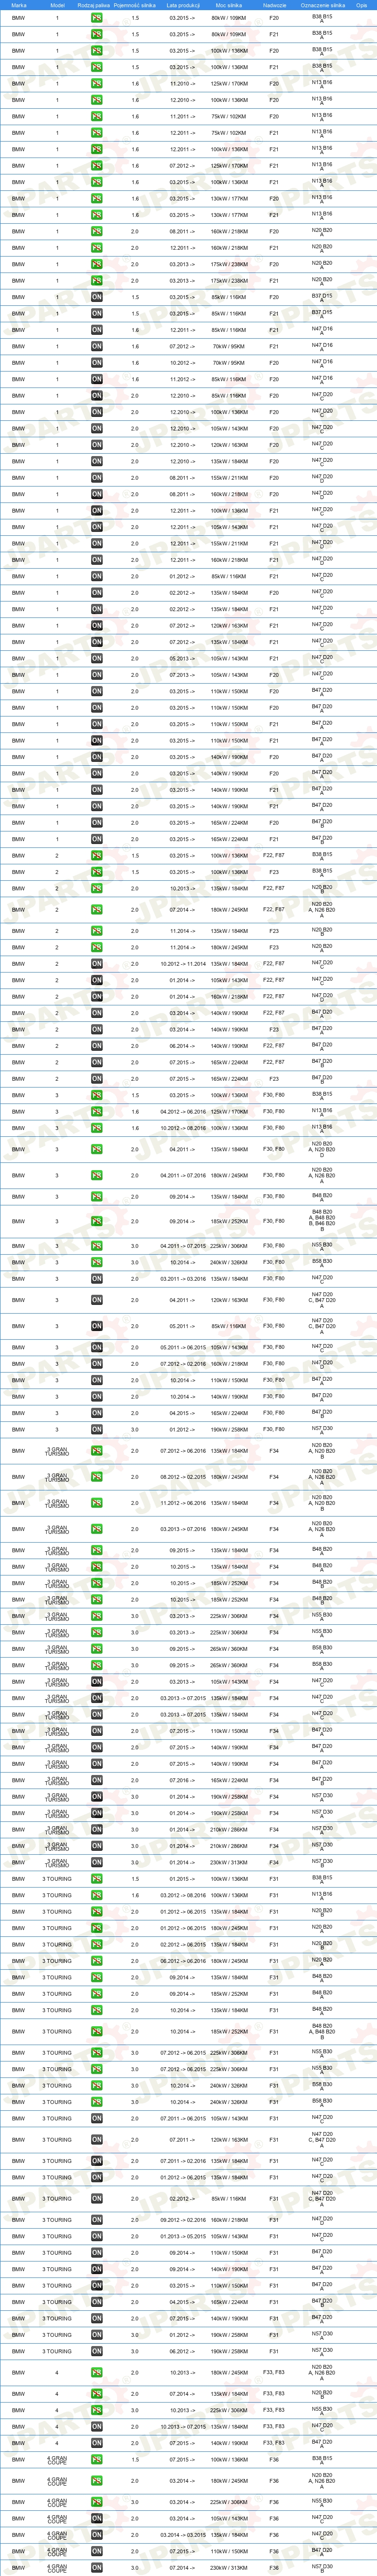
Task: Click the Model column header
Action: pos(57,5)
